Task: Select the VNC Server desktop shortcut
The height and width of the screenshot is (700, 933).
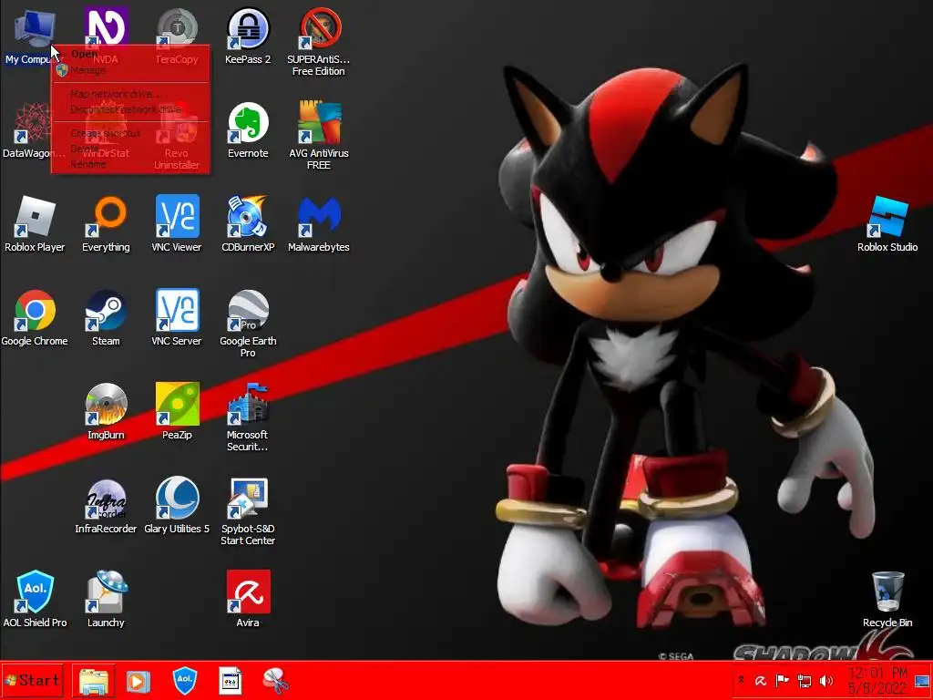Action: (x=177, y=318)
